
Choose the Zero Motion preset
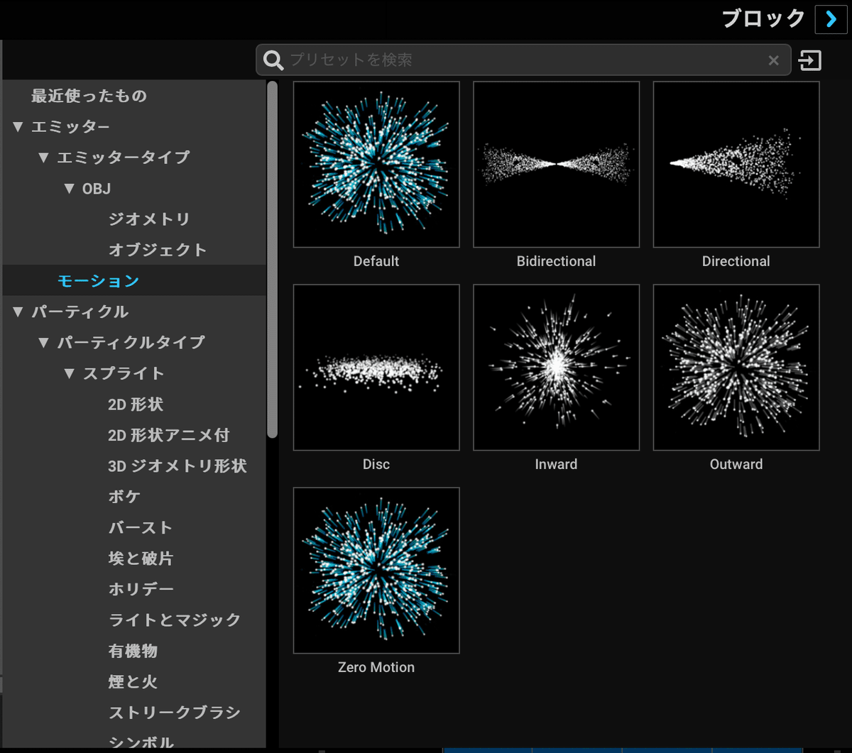[x=376, y=570]
